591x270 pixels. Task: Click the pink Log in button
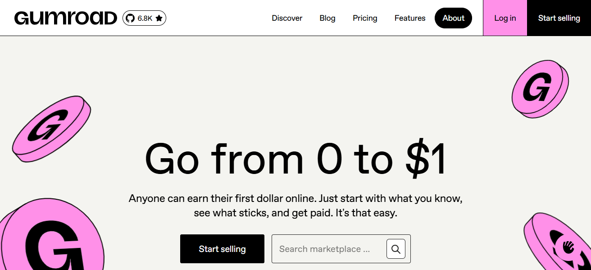tap(505, 18)
